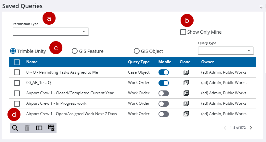The height and width of the screenshot is (142, 266).
Task: Click the delete trash can icon
Action: [x=27, y=128]
